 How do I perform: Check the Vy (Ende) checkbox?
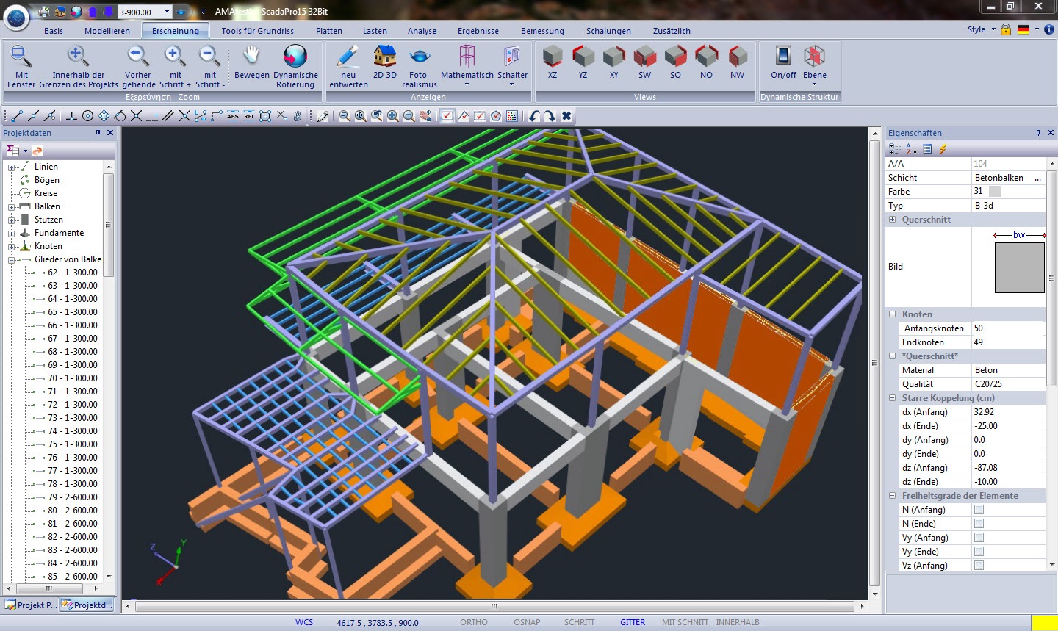(979, 552)
